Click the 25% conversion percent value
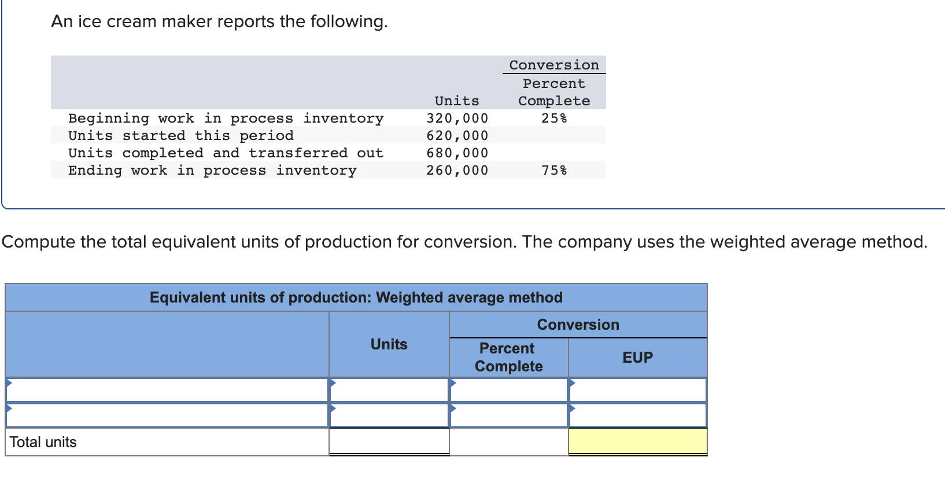The width and height of the screenshot is (945, 494). click(554, 118)
